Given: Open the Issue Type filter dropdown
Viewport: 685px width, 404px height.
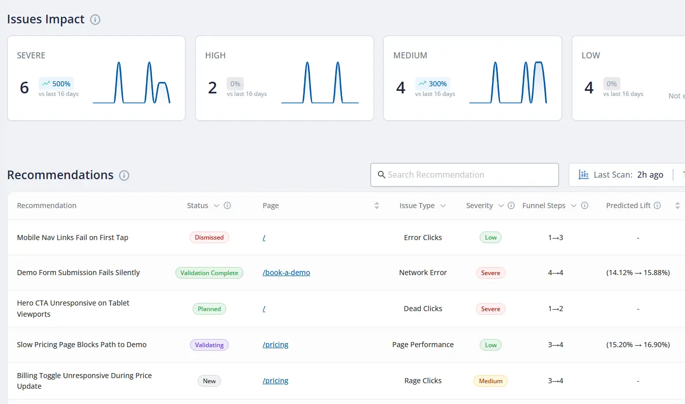Looking at the screenshot, I should click(443, 206).
